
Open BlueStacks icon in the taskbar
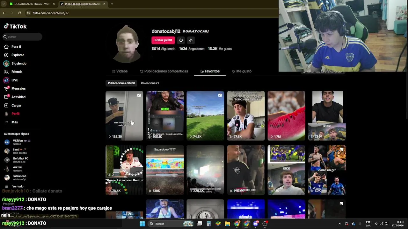(x=218, y=224)
